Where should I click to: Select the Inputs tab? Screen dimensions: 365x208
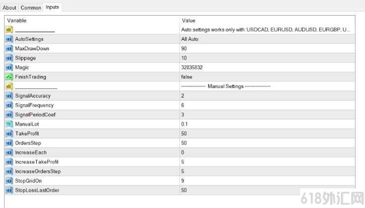point(52,7)
